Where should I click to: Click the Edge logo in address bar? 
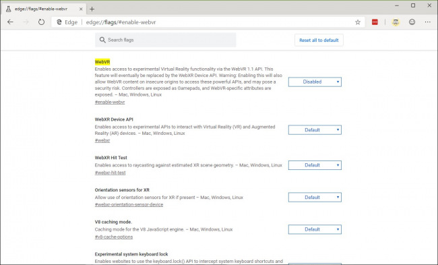coord(59,22)
